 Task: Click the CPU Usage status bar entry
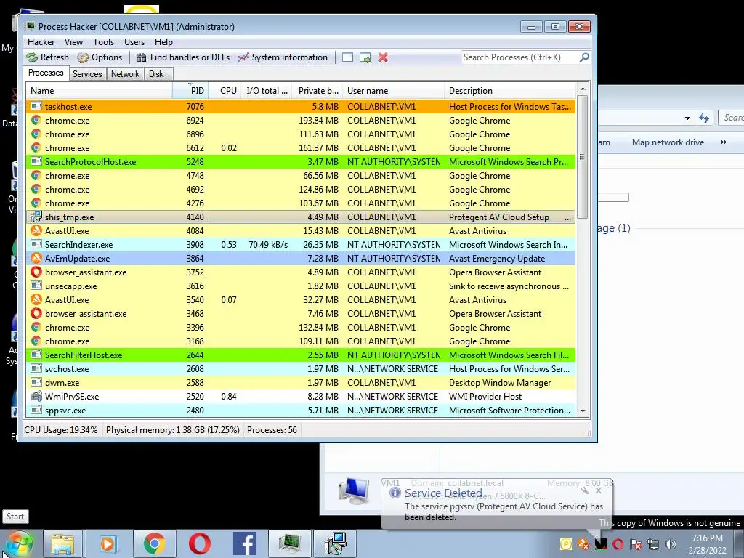click(x=61, y=430)
